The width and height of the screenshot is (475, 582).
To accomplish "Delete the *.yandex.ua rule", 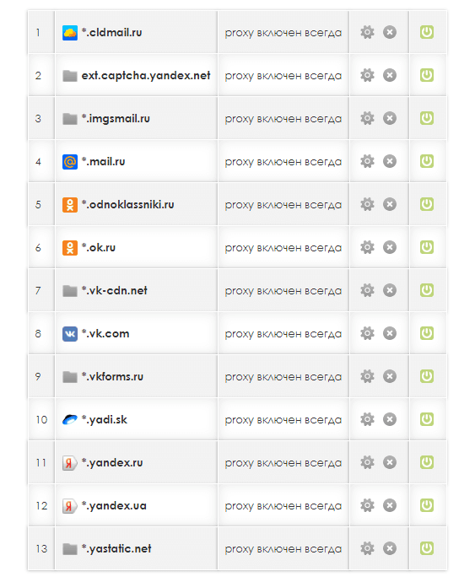I will 390,505.
